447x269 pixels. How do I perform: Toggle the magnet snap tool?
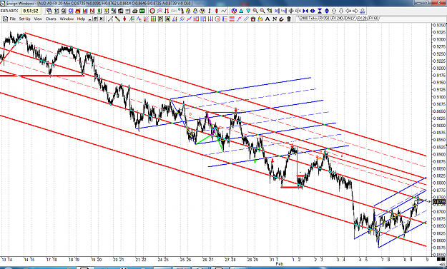tap(281, 19)
